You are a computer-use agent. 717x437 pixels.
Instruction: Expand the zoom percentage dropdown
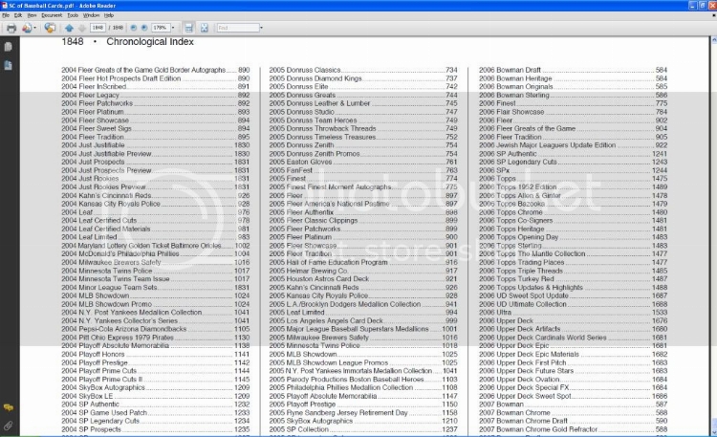(173, 28)
